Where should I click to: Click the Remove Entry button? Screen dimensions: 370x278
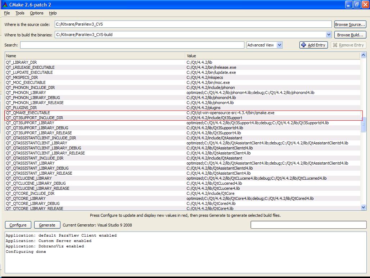348,45
